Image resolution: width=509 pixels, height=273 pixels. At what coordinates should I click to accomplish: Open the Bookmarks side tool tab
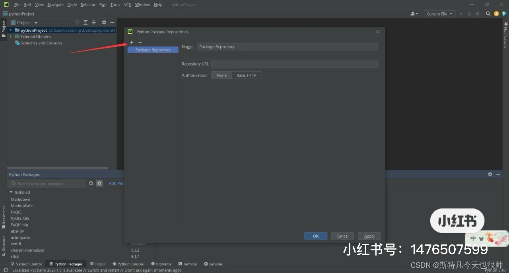click(x=4, y=217)
